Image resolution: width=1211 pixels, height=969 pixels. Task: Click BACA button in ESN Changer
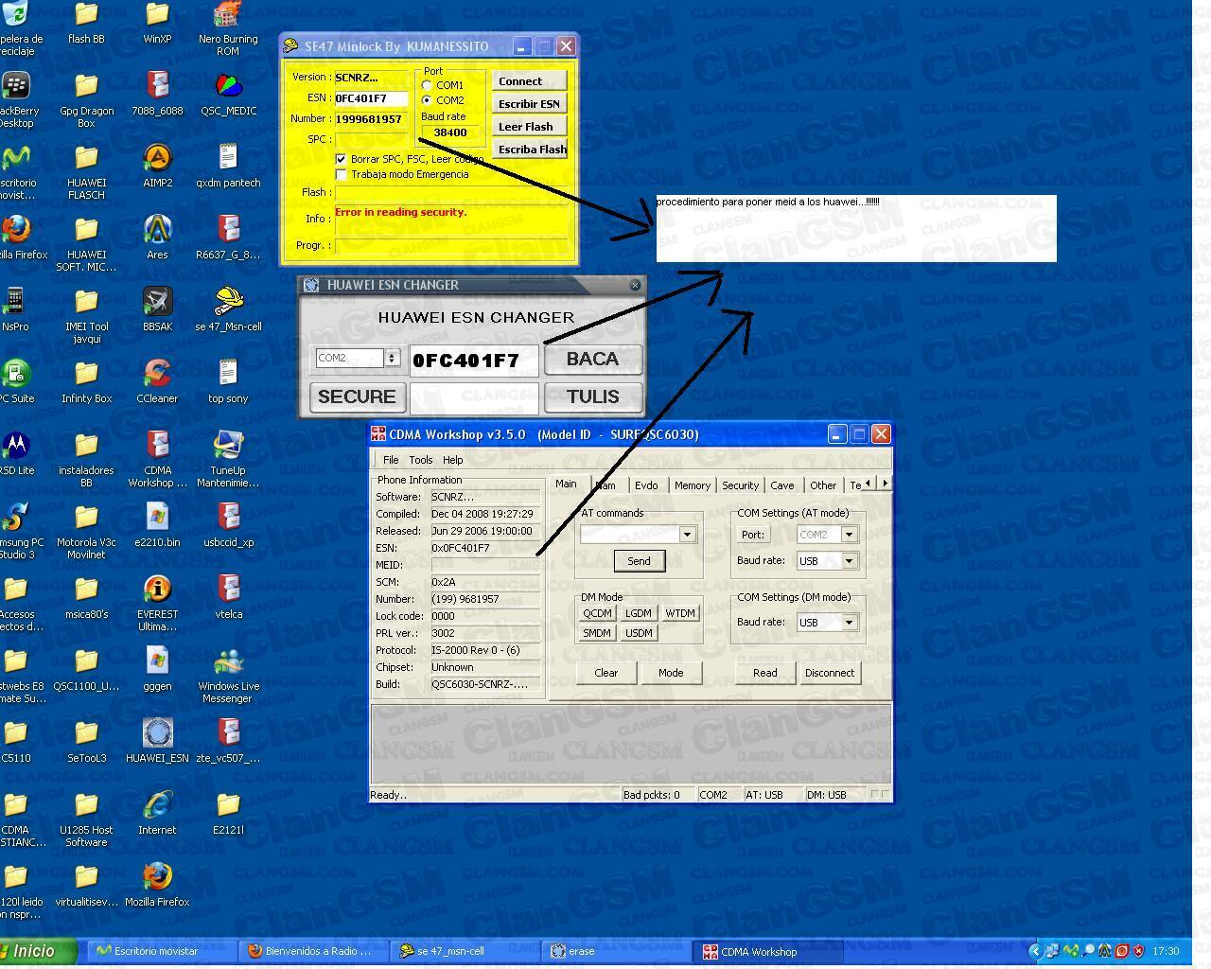tap(593, 360)
